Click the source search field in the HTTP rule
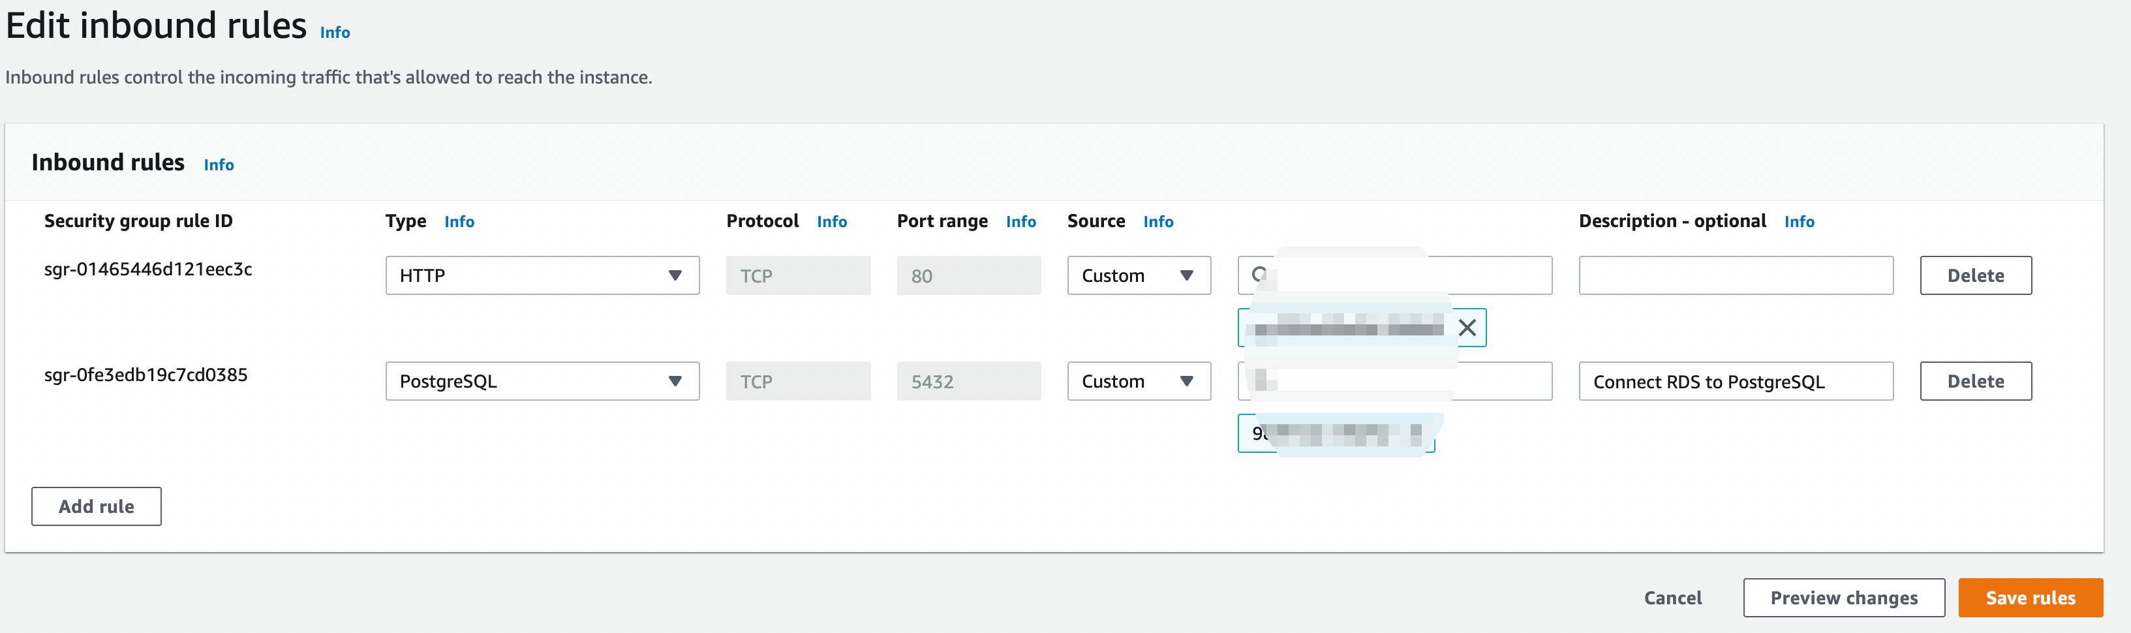The height and width of the screenshot is (633, 2131). [x=1394, y=275]
